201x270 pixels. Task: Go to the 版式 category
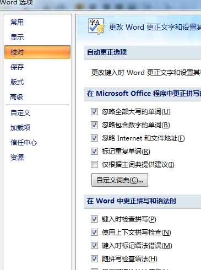(x=17, y=82)
